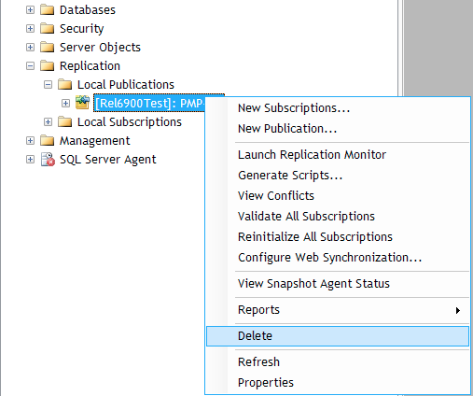Choose New Publication... from context menu
This screenshot has width=473, height=396.
(338, 129)
